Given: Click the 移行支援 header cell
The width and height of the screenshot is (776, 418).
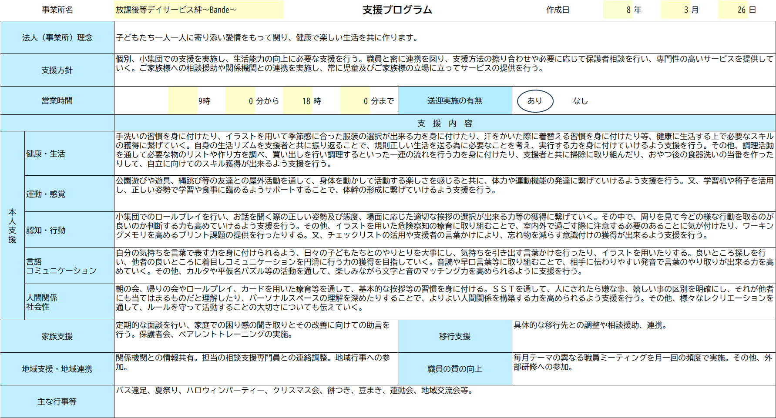Looking at the screenshot, I should coord(454,336).
